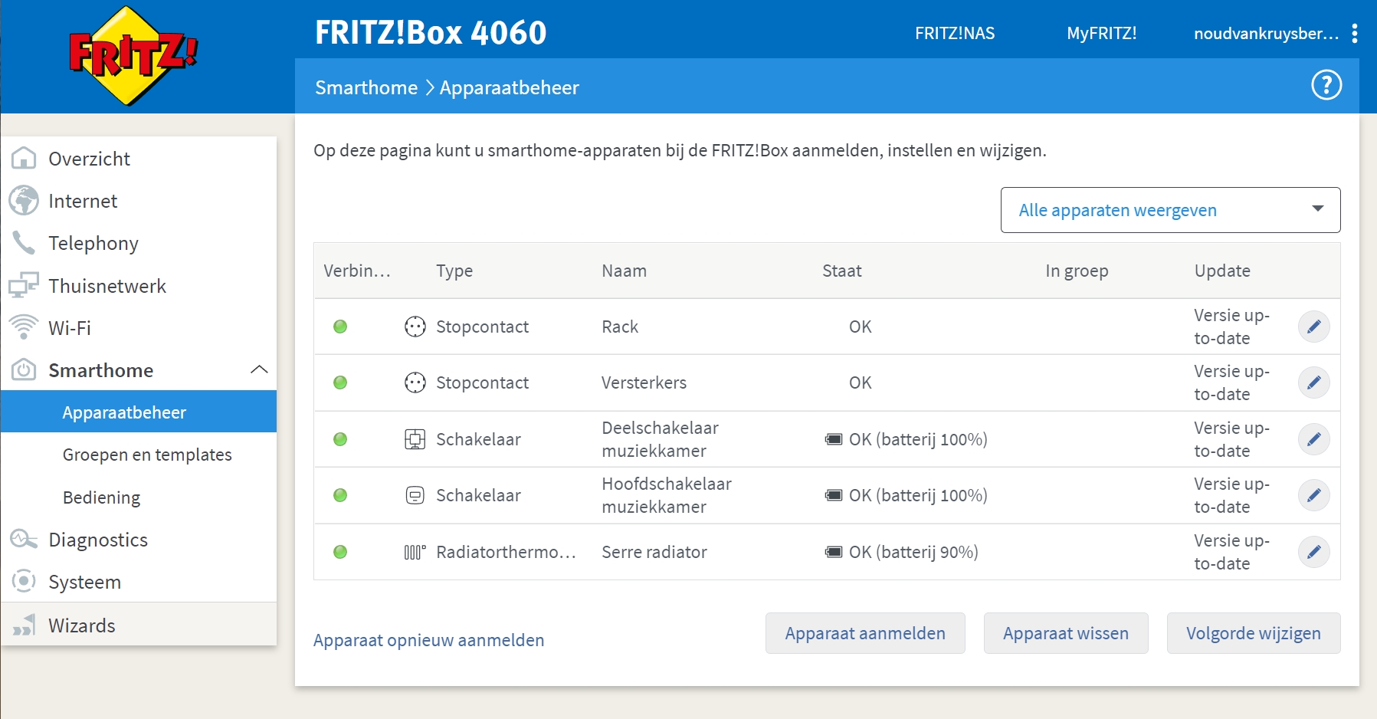1377x719 pixels.
Task: Open the help icon in the header
Action: (1327, 85)
